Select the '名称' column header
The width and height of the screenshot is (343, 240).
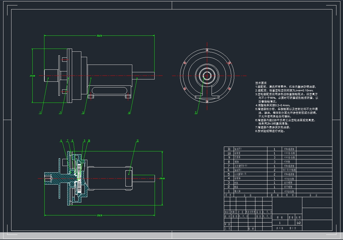click(248, 195)
